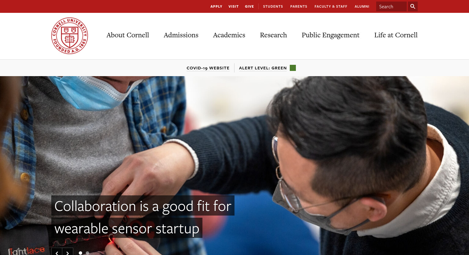Screen dimensions: 469x255
Task: Click the Give link in top bar
Action: tap(249, 6)
